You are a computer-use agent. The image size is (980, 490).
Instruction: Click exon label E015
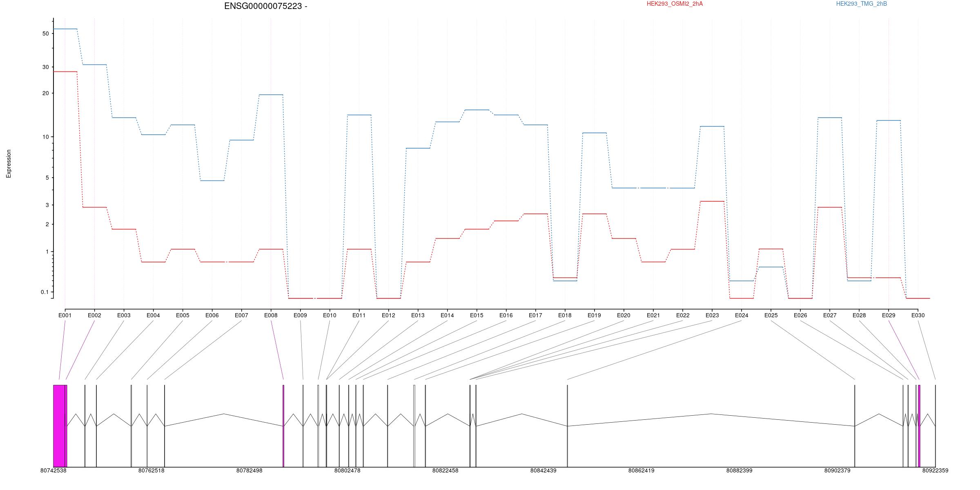pyautogui.click(x=477, y=315)
